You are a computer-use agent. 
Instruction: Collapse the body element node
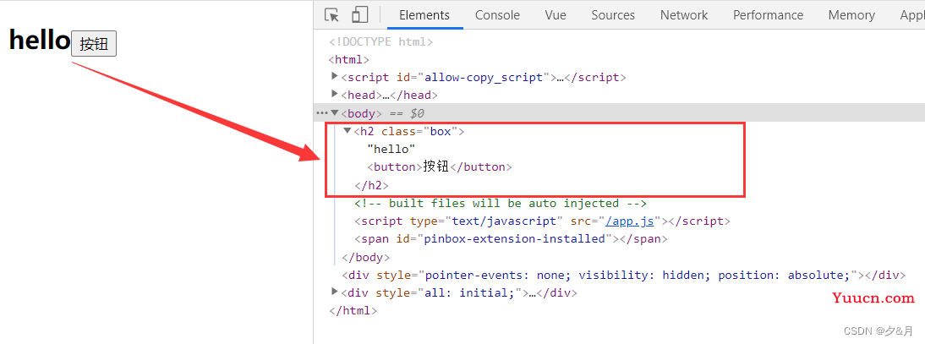335,112
